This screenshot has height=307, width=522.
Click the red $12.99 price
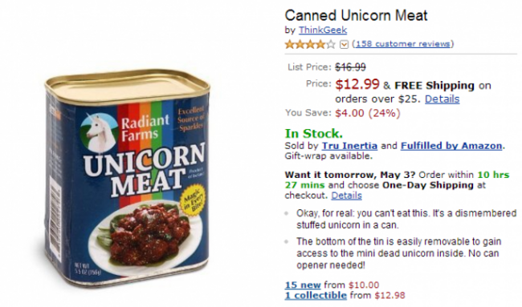point(357,83)
